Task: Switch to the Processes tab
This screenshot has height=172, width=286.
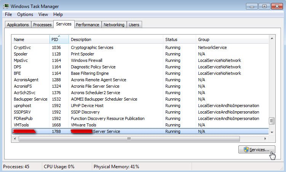Action: point(42,25)
